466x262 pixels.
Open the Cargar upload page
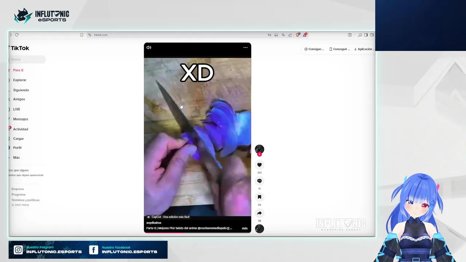pyautogui.click(x=18, y=139)
